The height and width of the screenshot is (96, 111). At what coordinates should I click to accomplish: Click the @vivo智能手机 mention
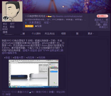(x=9, y=53)
